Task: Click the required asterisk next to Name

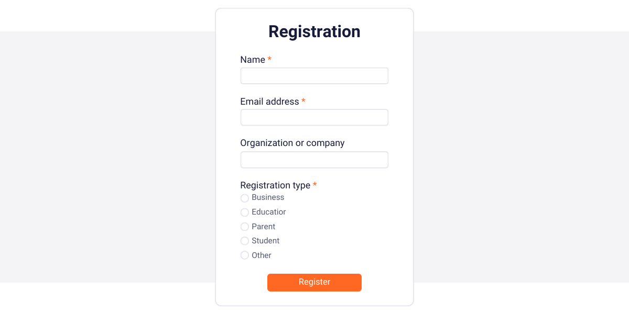Action: 269,60
